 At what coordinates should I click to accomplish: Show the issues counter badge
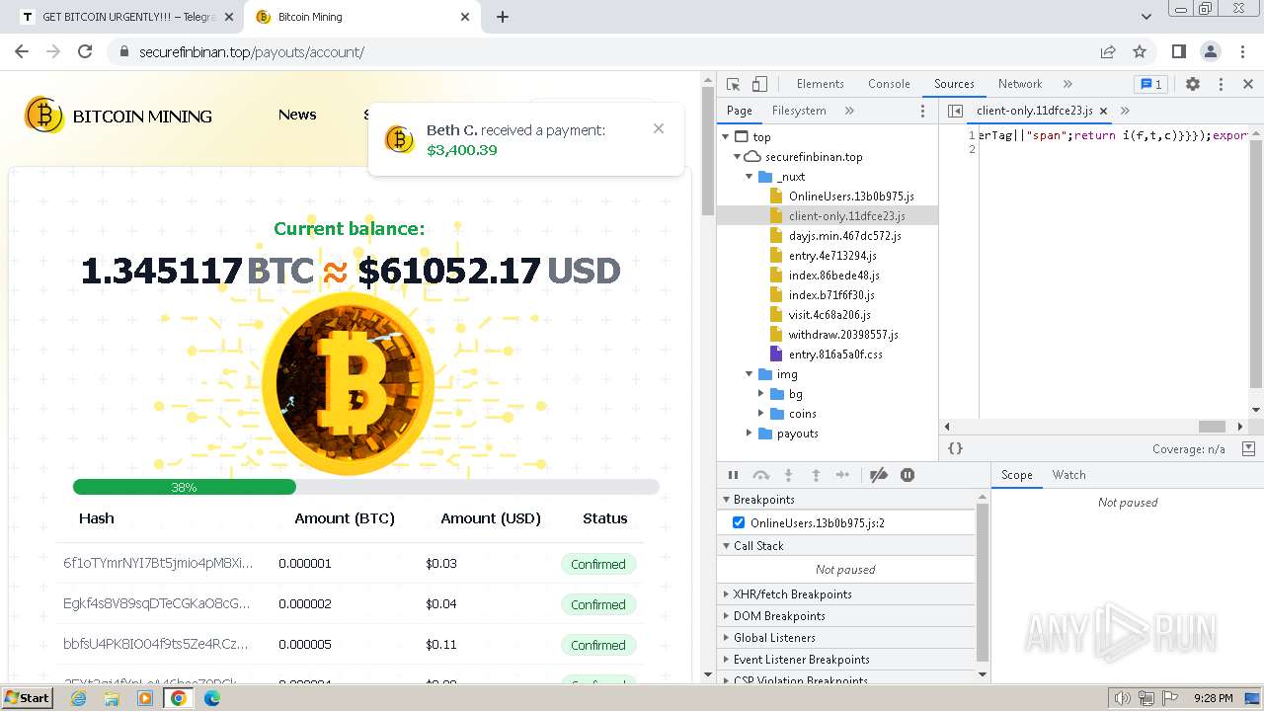1149,84
